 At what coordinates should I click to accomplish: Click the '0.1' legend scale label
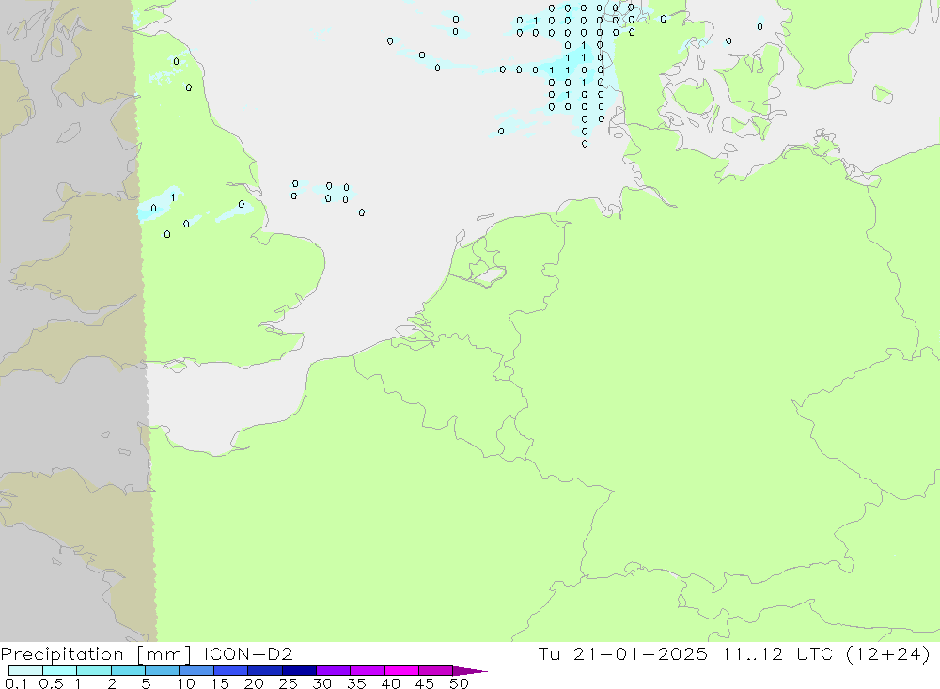click(x=16, y=683)
